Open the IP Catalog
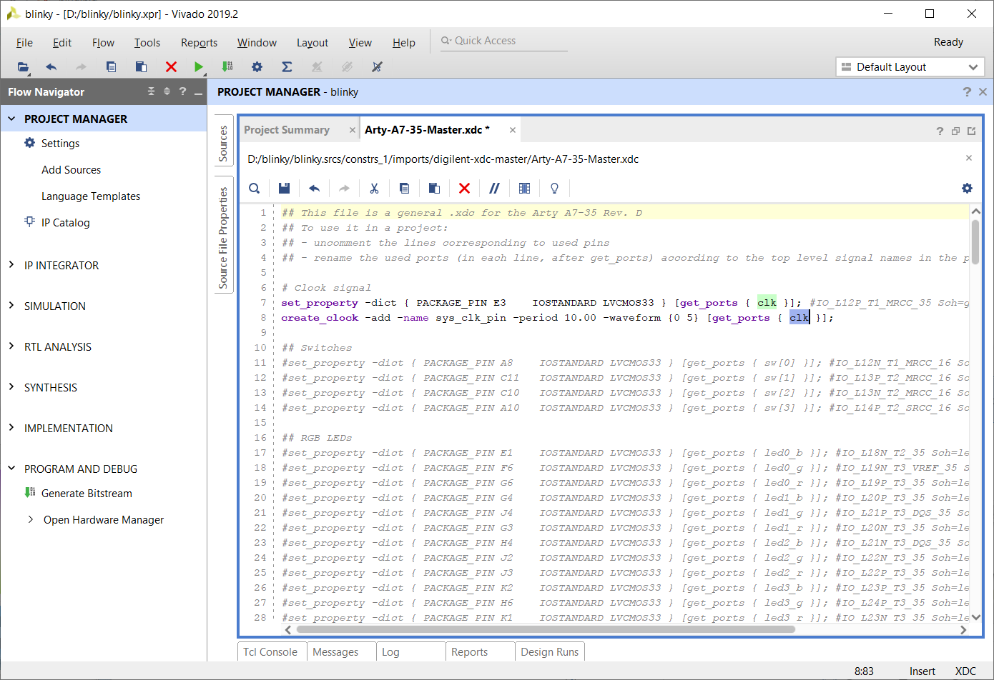Image resolution: width=994 pixels, height=680 pixels. 66,223
